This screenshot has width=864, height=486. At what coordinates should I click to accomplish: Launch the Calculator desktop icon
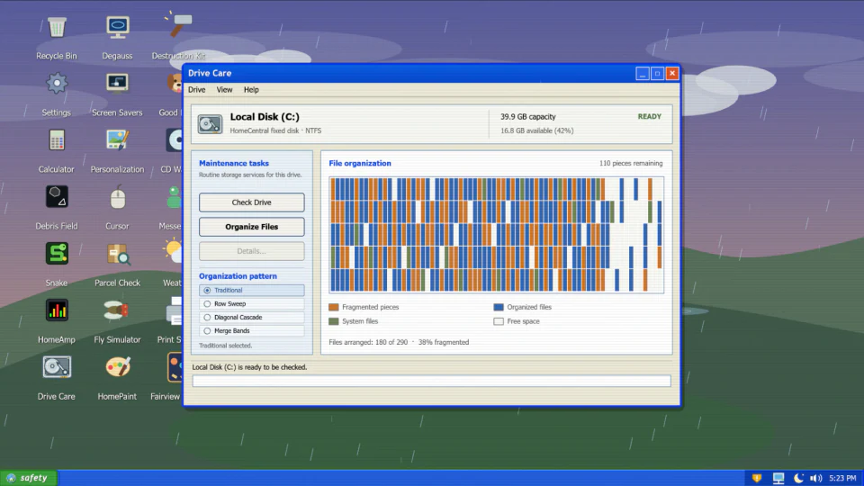[x=56, y=140]
